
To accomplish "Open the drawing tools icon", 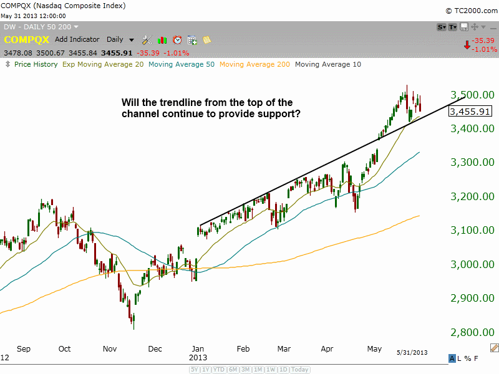I will pos(147,39).
